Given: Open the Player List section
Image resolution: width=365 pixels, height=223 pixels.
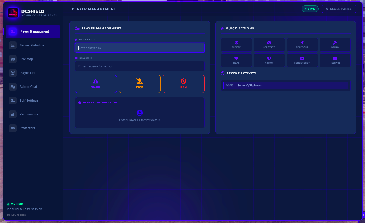Looking at the screenshot, I should click(33, 73).
